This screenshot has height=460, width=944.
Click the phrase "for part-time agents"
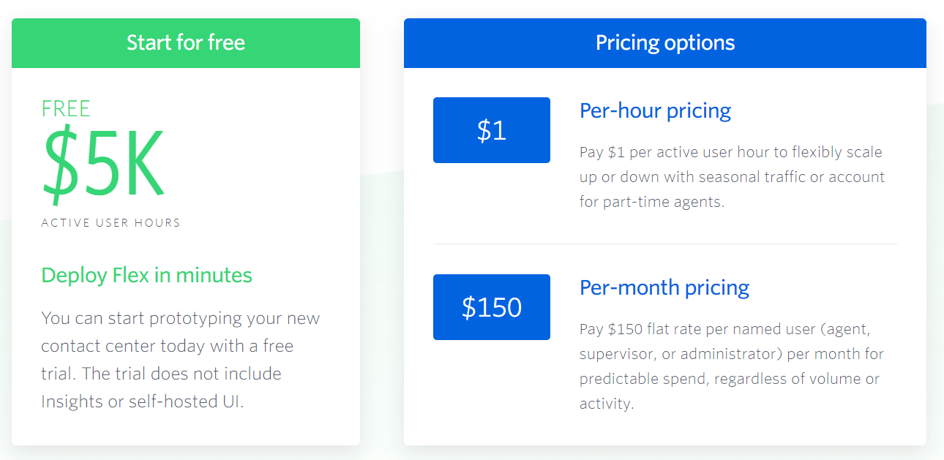pos(652,202)
